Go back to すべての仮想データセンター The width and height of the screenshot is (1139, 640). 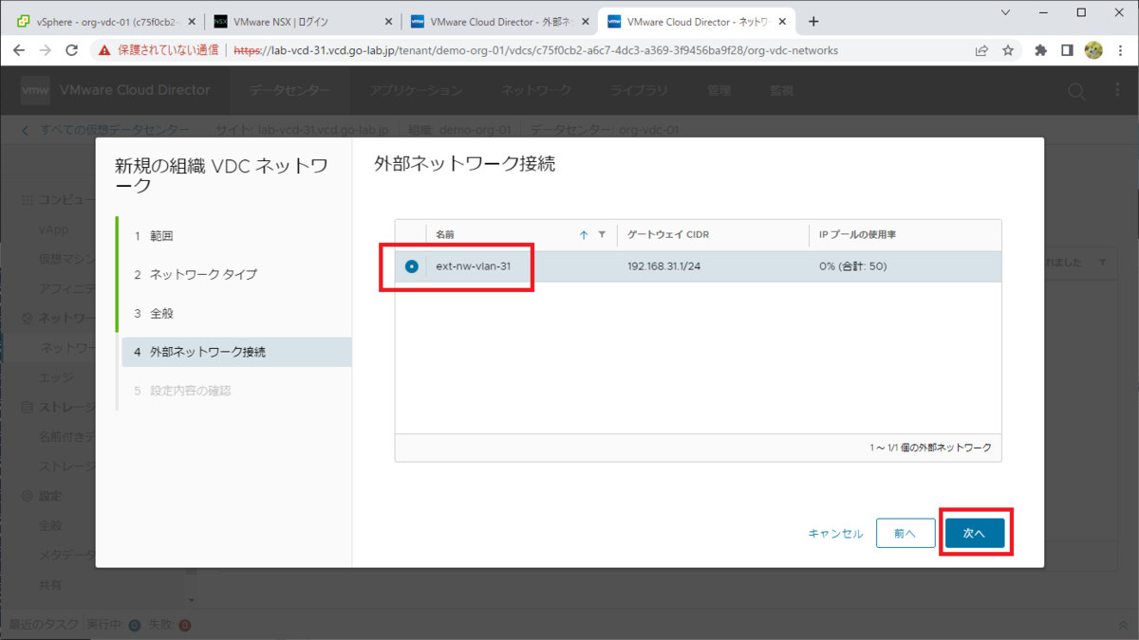point(104,130)
